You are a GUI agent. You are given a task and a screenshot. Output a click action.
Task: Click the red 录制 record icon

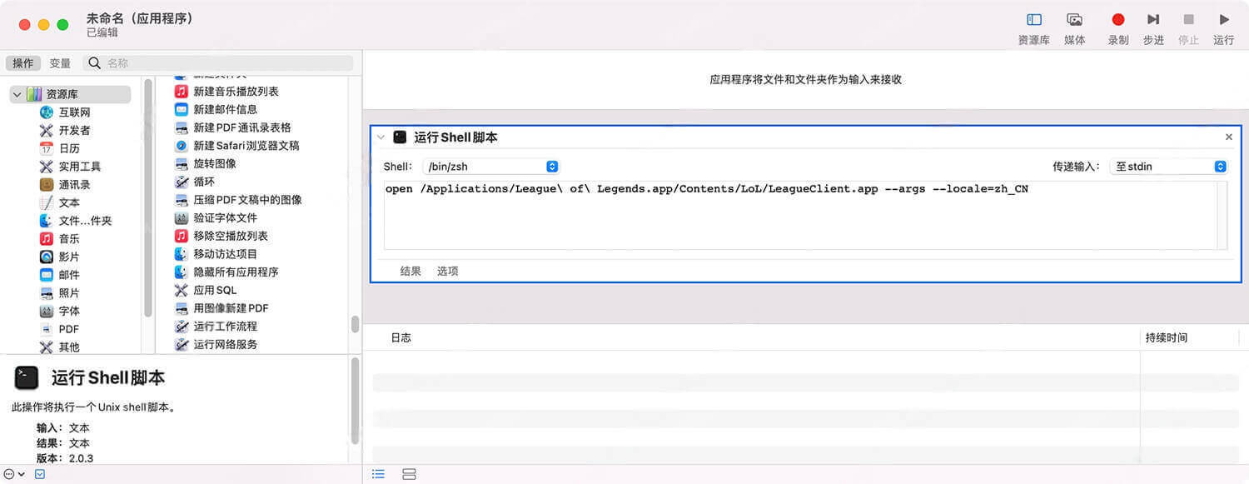coord(1118,21)
